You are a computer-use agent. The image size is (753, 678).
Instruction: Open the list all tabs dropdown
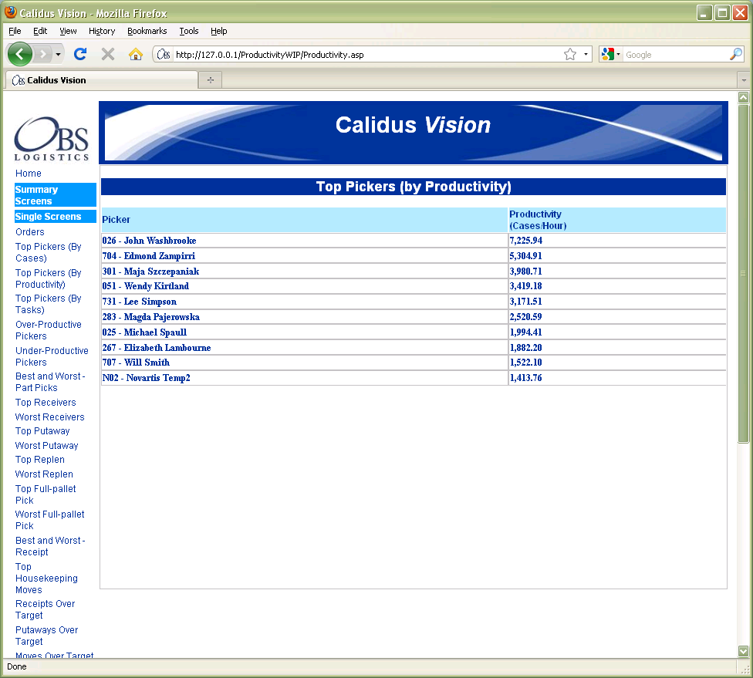pos(744,80)
